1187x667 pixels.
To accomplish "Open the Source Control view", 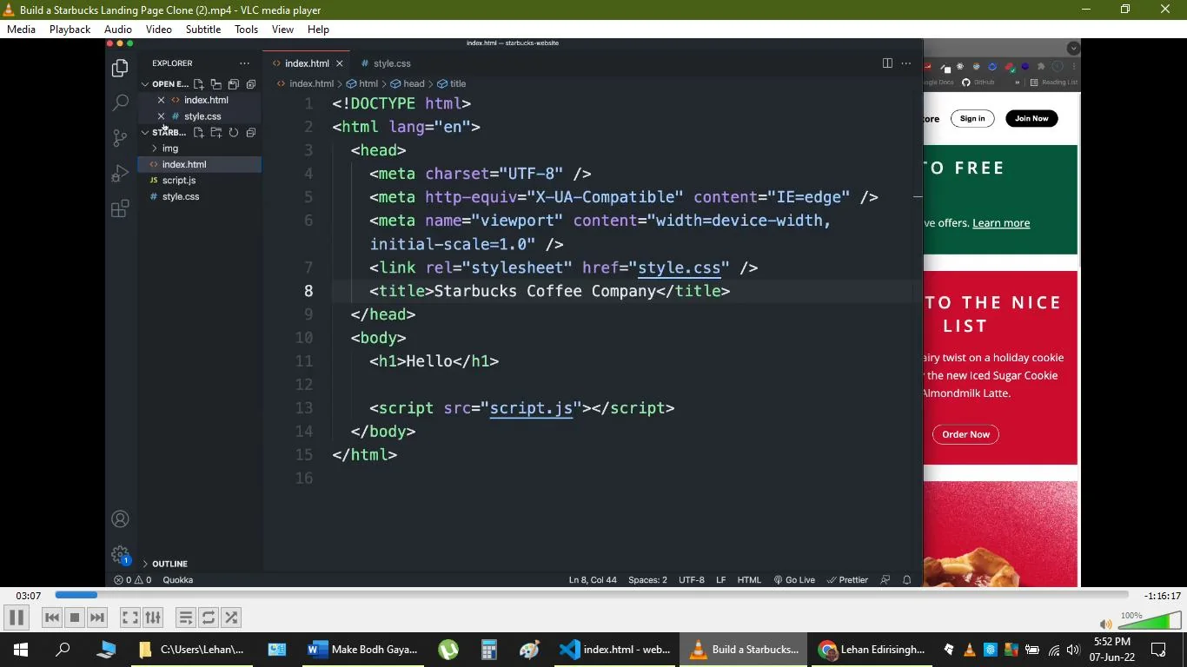I will pos(121,138).
